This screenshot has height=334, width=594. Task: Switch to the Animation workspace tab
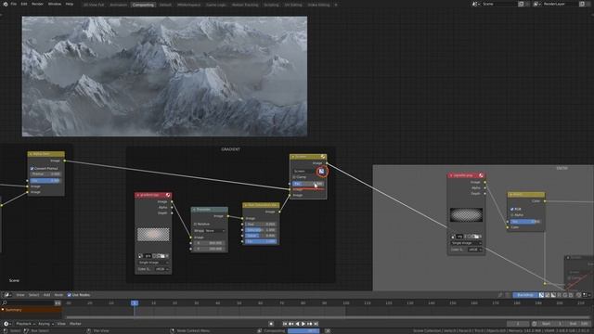pyautogui.click(x=119, y=5)
